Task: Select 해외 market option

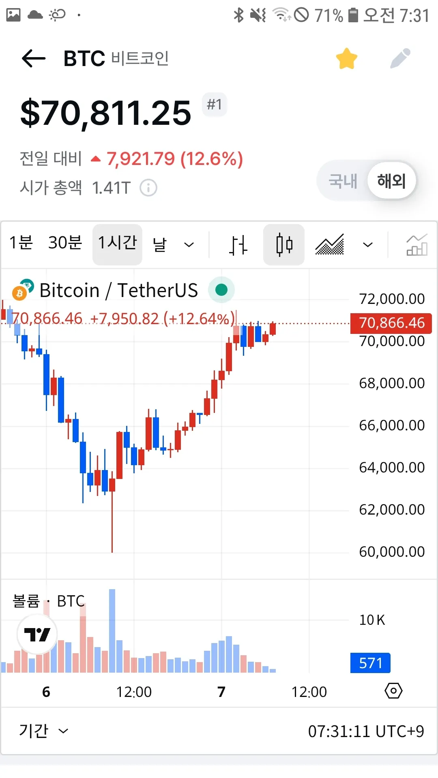Action: (x=391, y=181)
